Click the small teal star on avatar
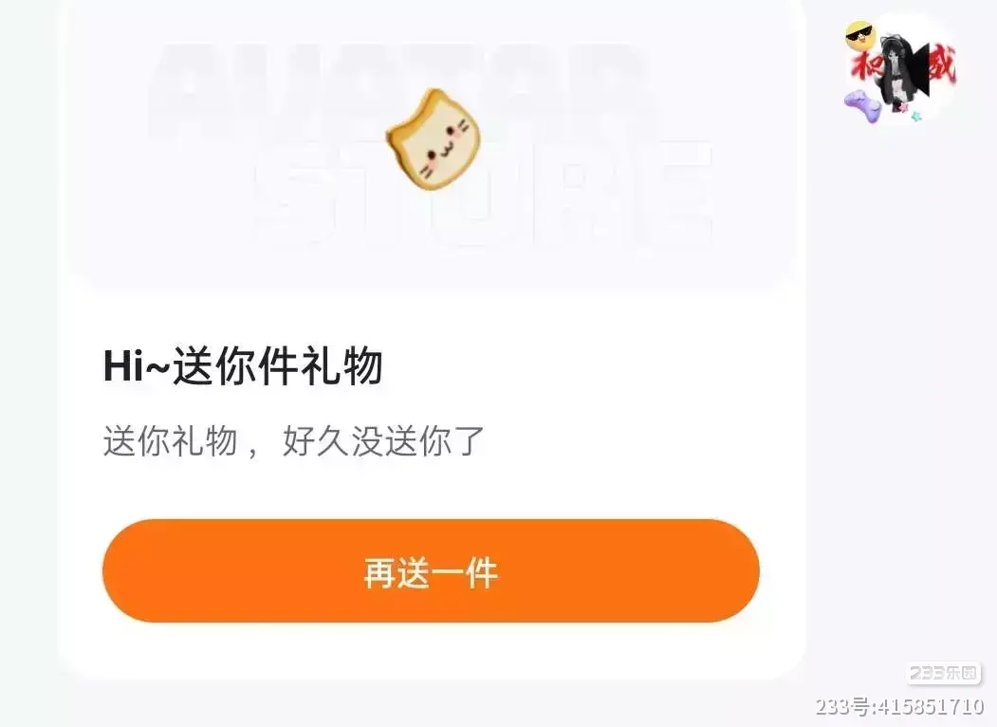 click(916, 117)
